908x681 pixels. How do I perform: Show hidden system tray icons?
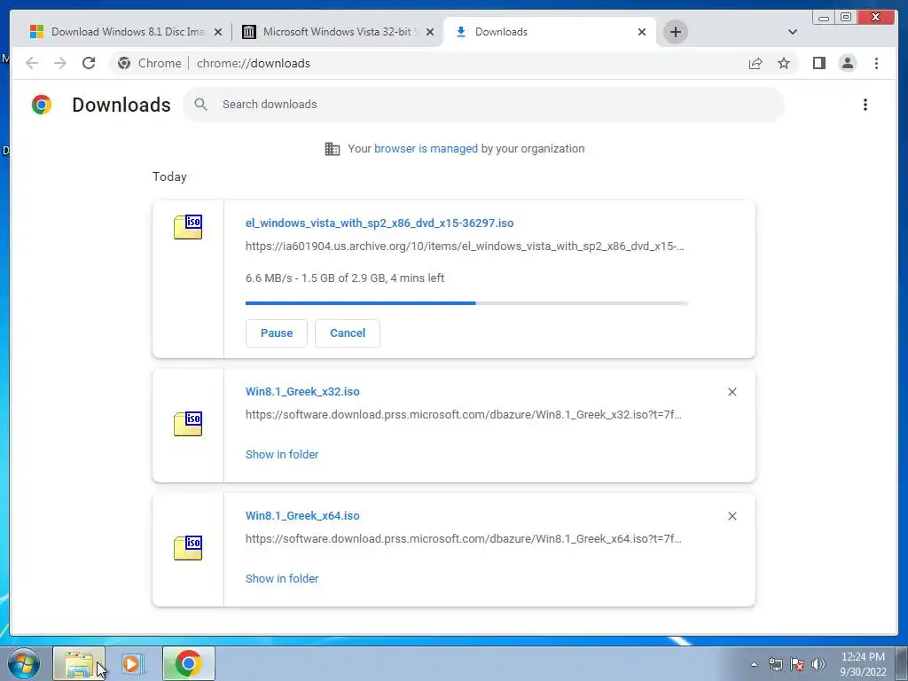754,664
